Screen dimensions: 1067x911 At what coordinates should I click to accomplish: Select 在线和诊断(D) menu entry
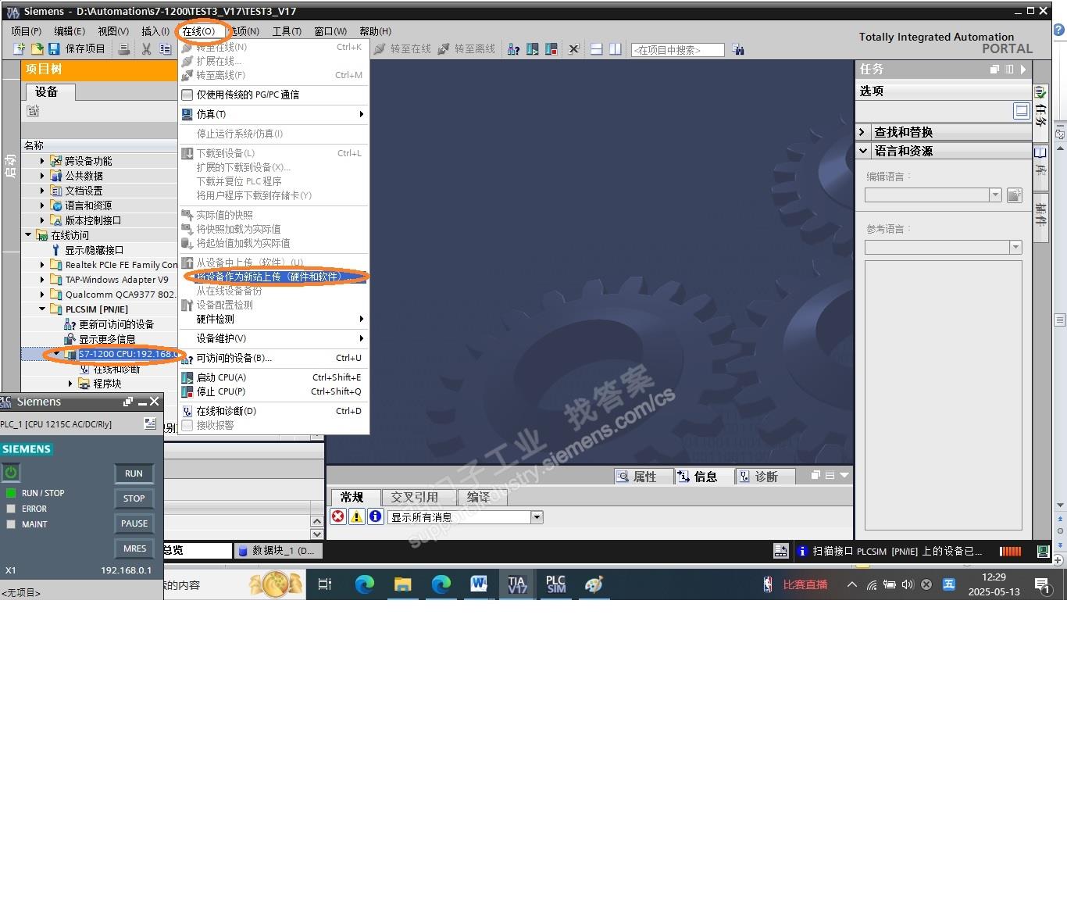pos(273,411)
